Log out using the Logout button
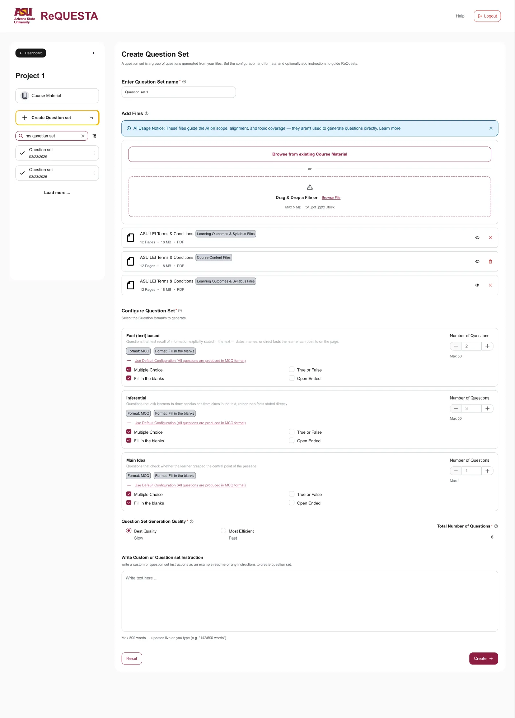The height and width of the screenshot is (718, 515). [487, 16]
